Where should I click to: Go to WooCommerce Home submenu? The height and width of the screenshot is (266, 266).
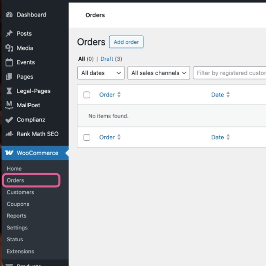click(14, 169)
